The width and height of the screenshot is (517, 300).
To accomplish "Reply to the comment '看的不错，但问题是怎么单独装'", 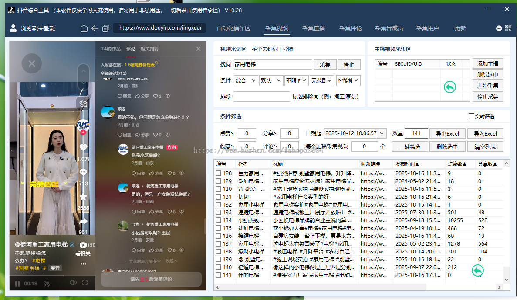I will click(x=124, y=135).
